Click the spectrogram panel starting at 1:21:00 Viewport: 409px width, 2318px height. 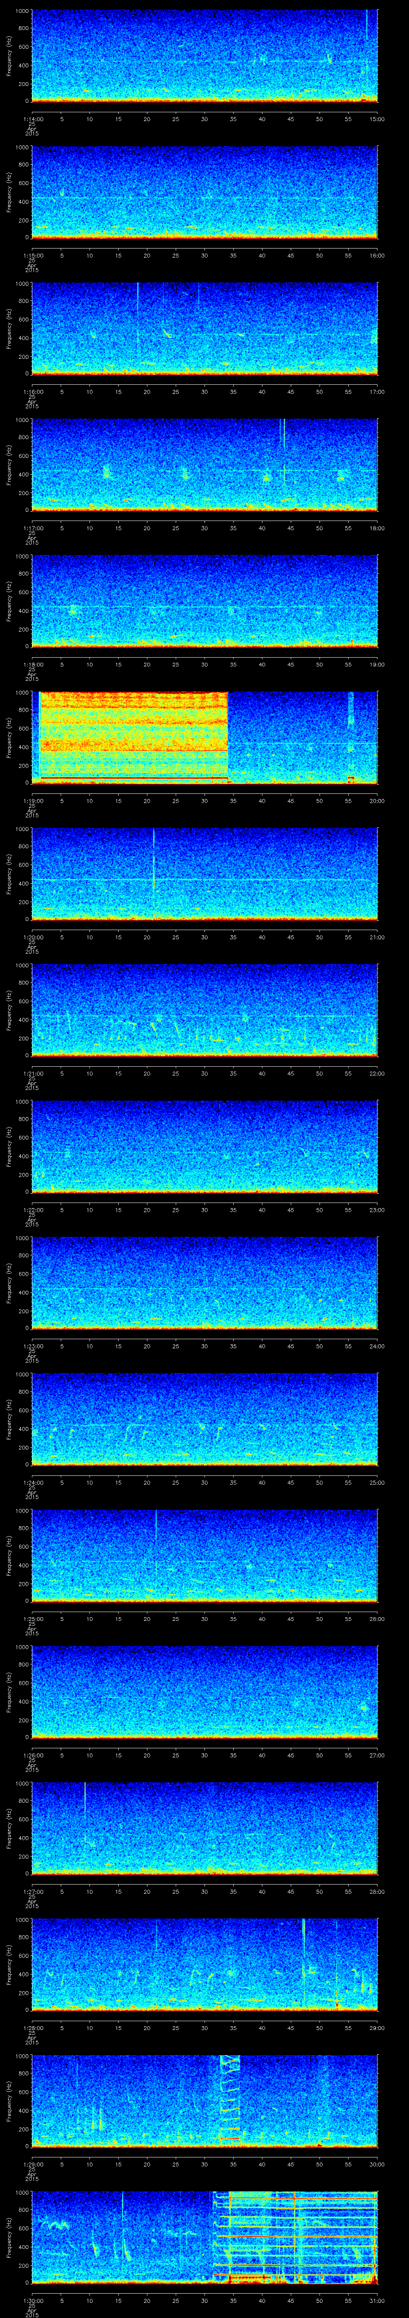pyautogui.click(x=205, y=1010)
